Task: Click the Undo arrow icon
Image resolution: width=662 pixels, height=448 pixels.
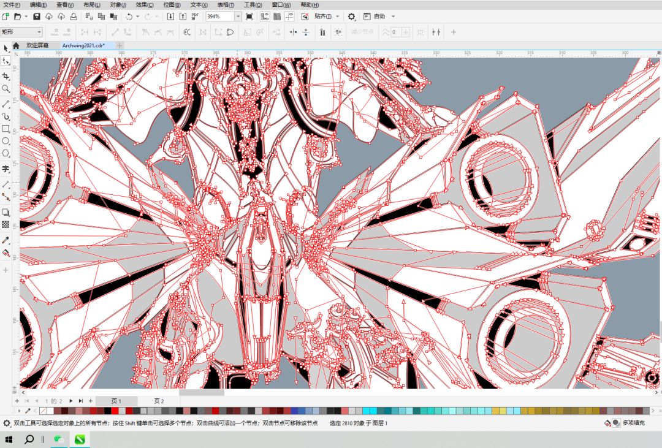Action: 129,17
